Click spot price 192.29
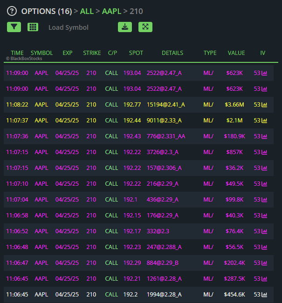Image resolution: width=282 pixels, height=303 pixels. coord(132,263)
